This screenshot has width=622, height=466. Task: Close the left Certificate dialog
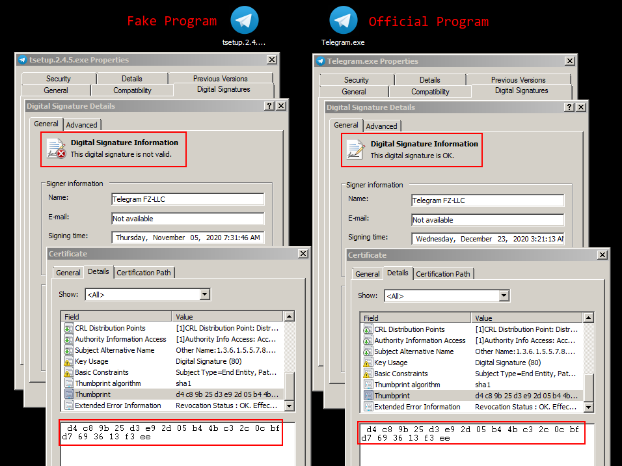tap(303, 253)
